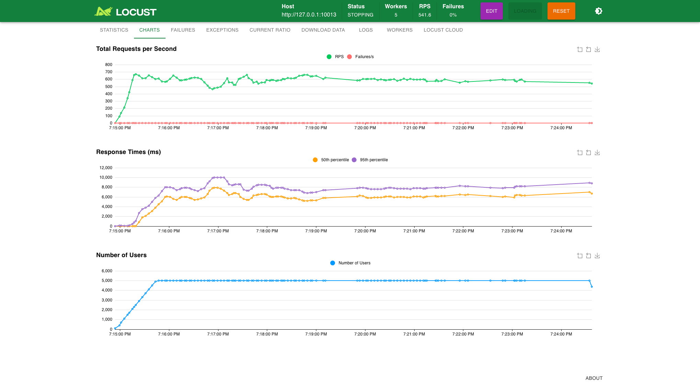
Task: Switch to the Statistics tab
Action: 114,30
